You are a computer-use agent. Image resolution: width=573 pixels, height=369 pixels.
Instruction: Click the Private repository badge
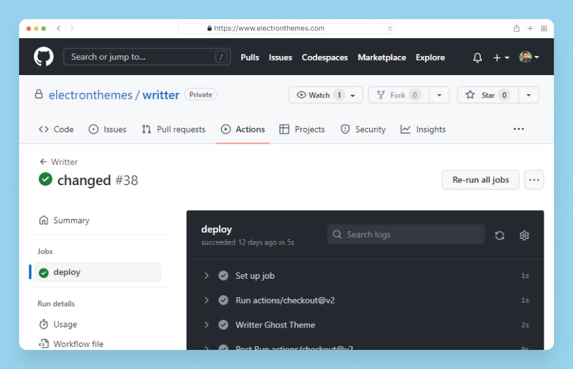[x=201, y=95]
